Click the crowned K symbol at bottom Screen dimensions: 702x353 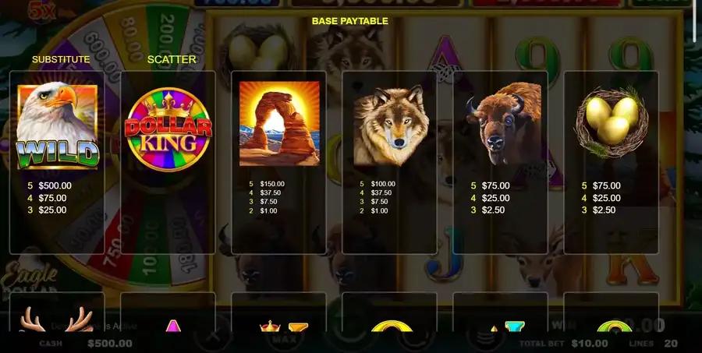tap(284, 327)
